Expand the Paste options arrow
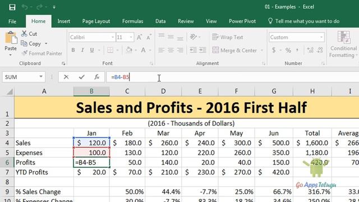Viewport: 359px width, 202px height. [x=11, y=55]
